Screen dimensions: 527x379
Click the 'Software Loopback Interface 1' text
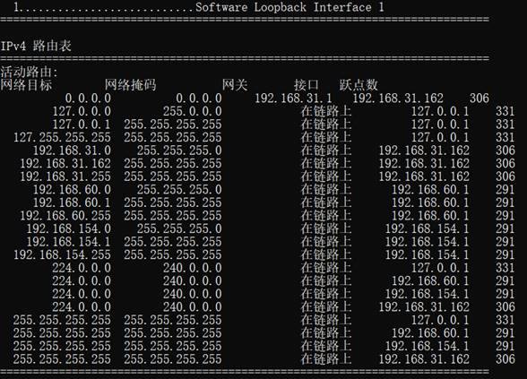289,7
